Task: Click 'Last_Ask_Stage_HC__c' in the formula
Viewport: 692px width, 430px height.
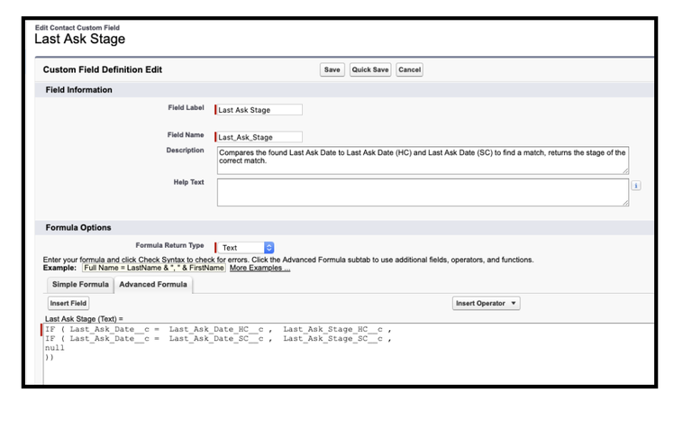Action: click(332, 329)
